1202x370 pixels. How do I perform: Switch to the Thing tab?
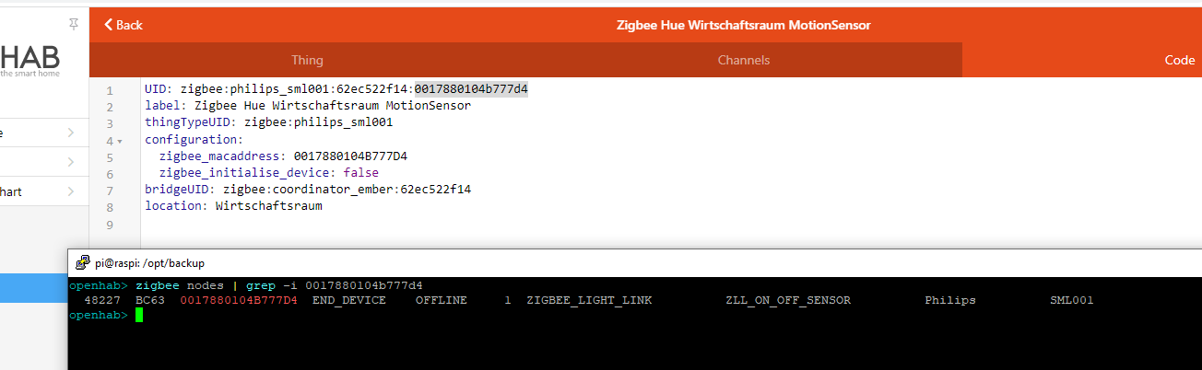[307, 60]
